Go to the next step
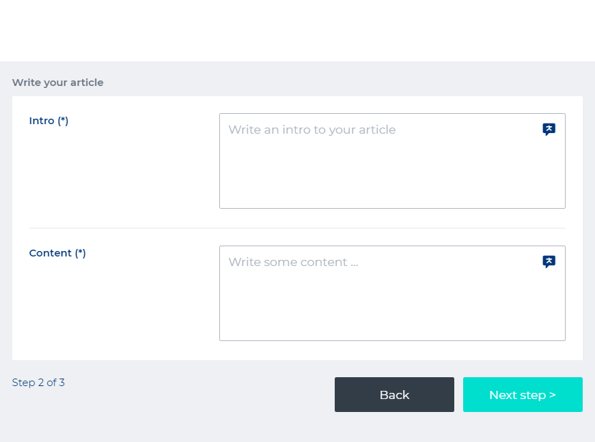The width and height of the screenshot is (595, 442). click(523, 395)
